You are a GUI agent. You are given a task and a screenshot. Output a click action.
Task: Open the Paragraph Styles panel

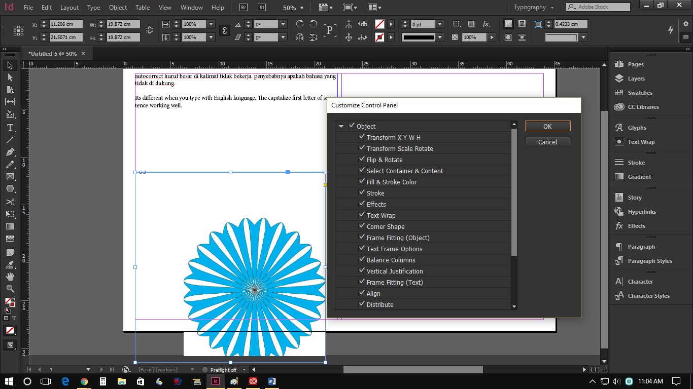point(643,261)
